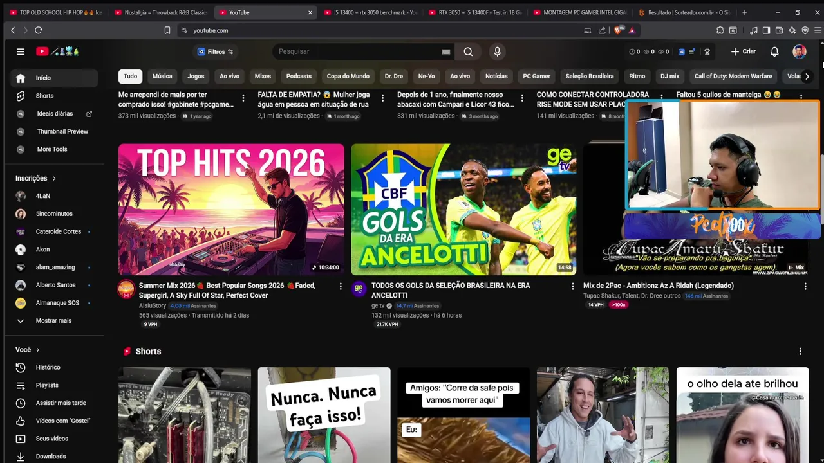Click the trophy icon in vidIQ bar
Image resolution: width=824 pixels, height=463 pixels.
(x=707, y=51)
